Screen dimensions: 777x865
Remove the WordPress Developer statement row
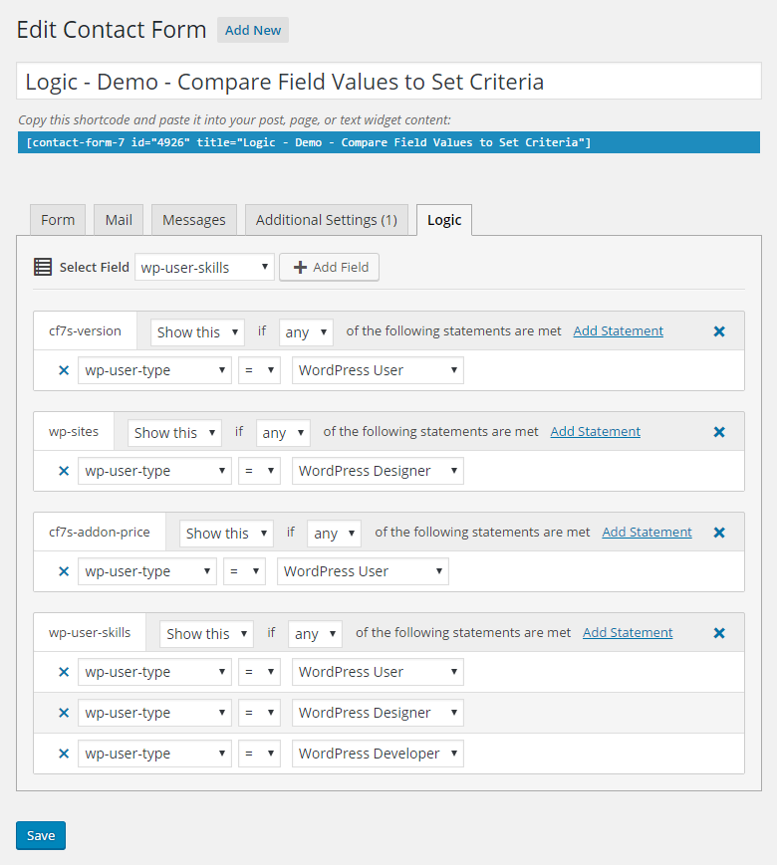[64, 754]
